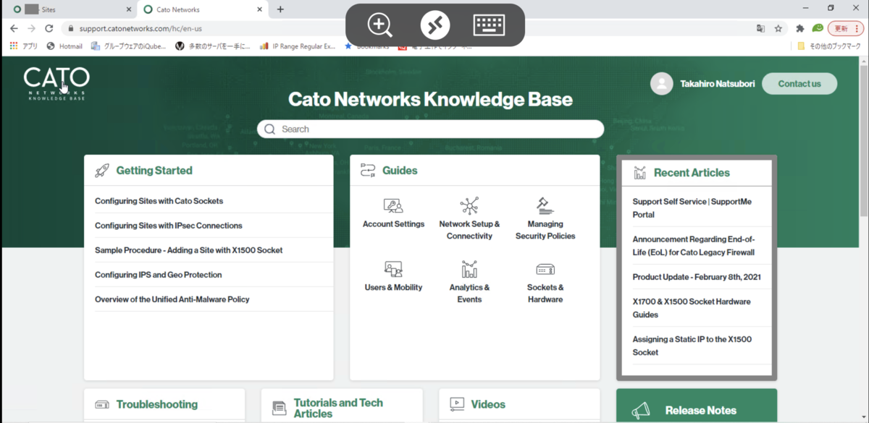This screenshot has height=423, width=869.
Task: Open the Release Notes heading
Action: tap(700, 411)
